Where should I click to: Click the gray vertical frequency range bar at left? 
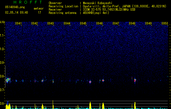click(x=5, y=77)
